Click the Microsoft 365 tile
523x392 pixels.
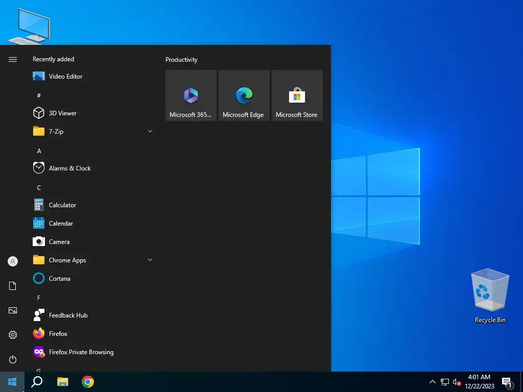click(191, 95)
